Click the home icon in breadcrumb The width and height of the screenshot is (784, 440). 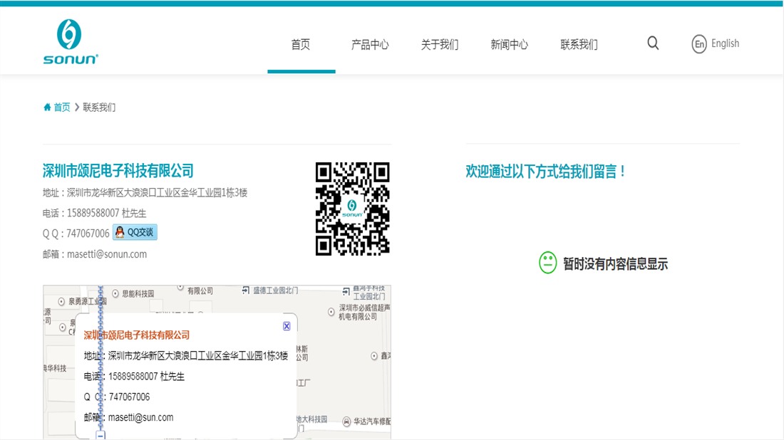pos(47,107)
